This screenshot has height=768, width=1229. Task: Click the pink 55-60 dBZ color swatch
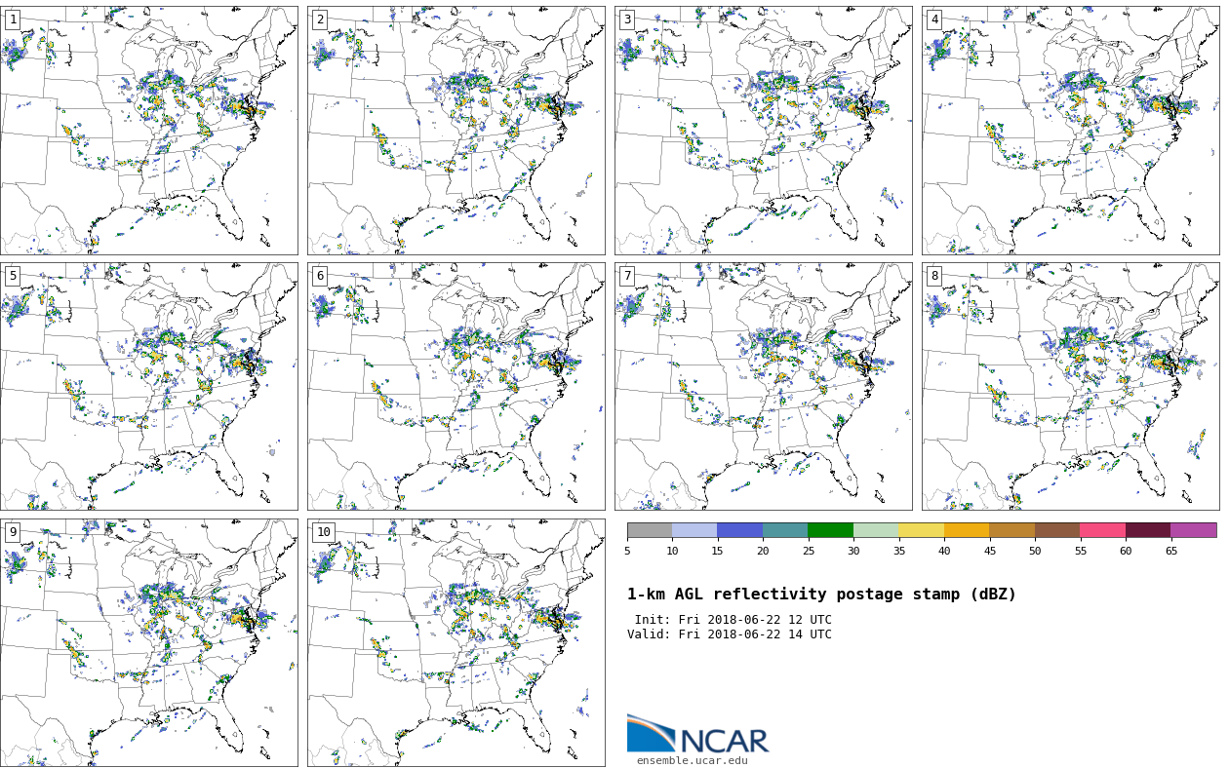click(1102, 530)
